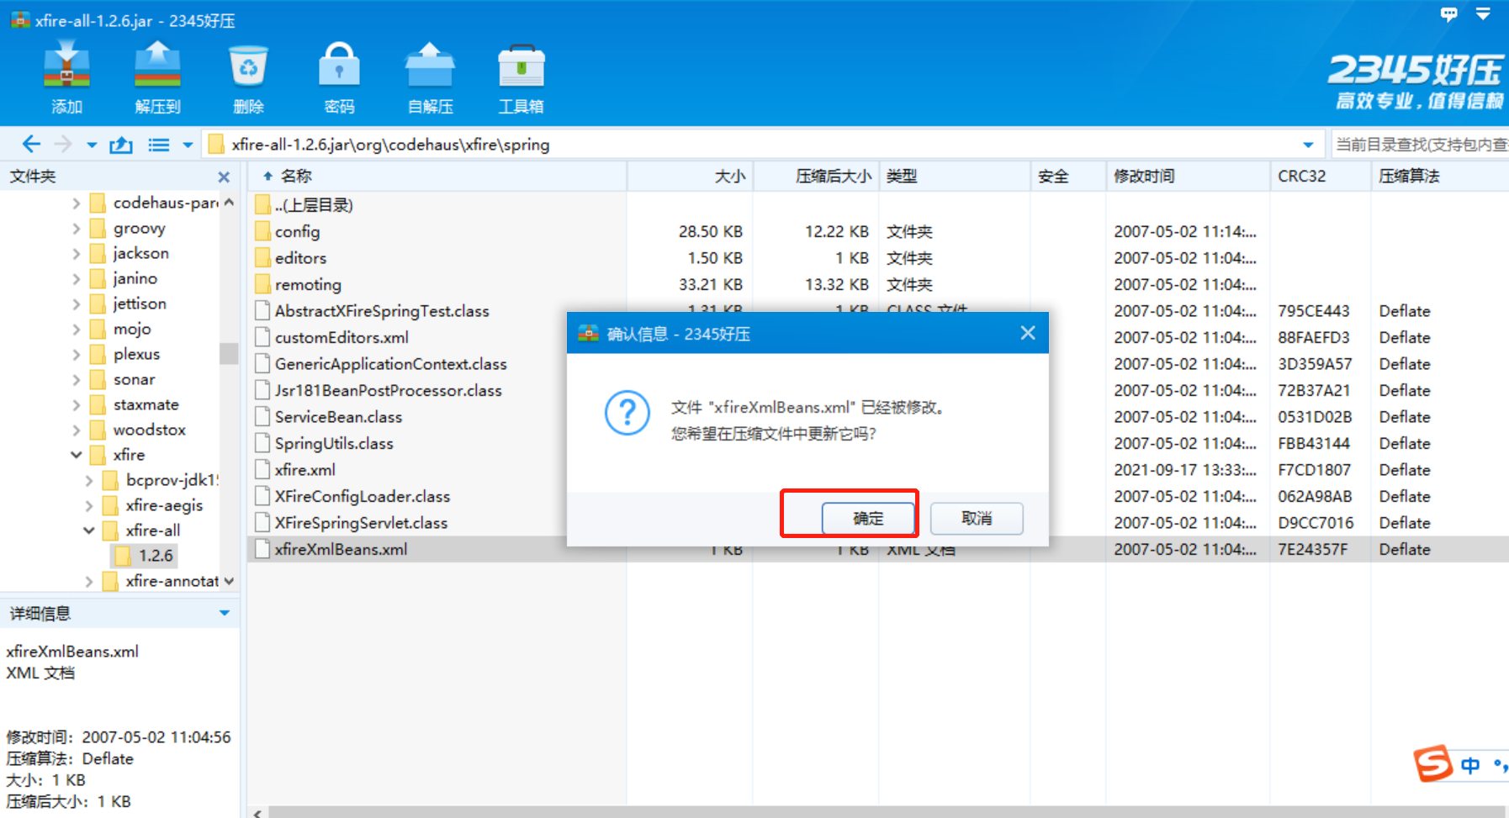The width and height of the screenshot is (1509, 818).
Task: Go back with the left arrow
Action: pyautogui.click(x=31, y=145)
